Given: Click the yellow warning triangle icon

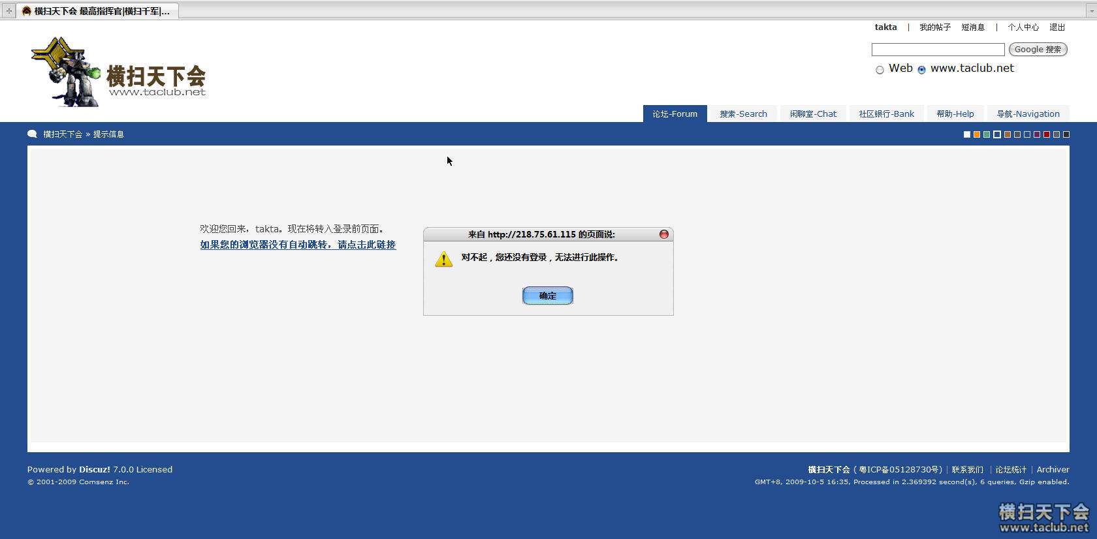Looking at the screenshot, I should click(443, 260).
